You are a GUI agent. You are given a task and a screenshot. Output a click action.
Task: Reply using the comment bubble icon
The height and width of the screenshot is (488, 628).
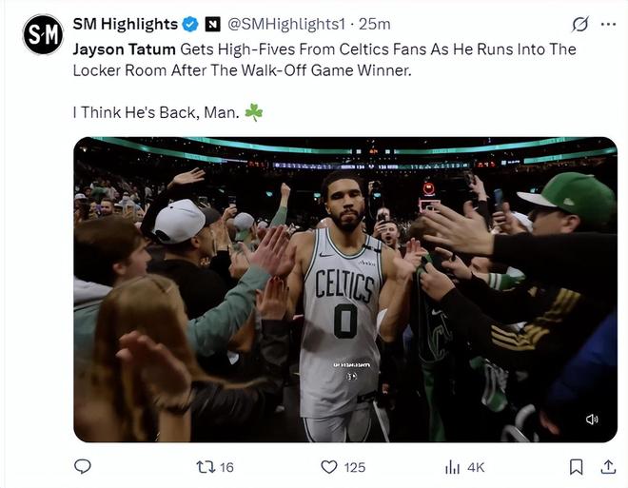click(x=83, y=466)
